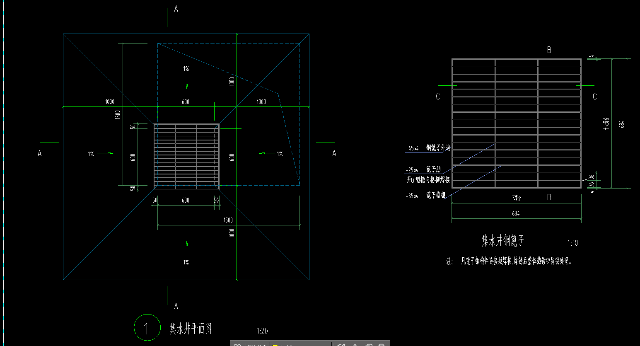640x346 pixels.
Task: Click the 1% slope label below the grate
Action: (x=186, y=262)
